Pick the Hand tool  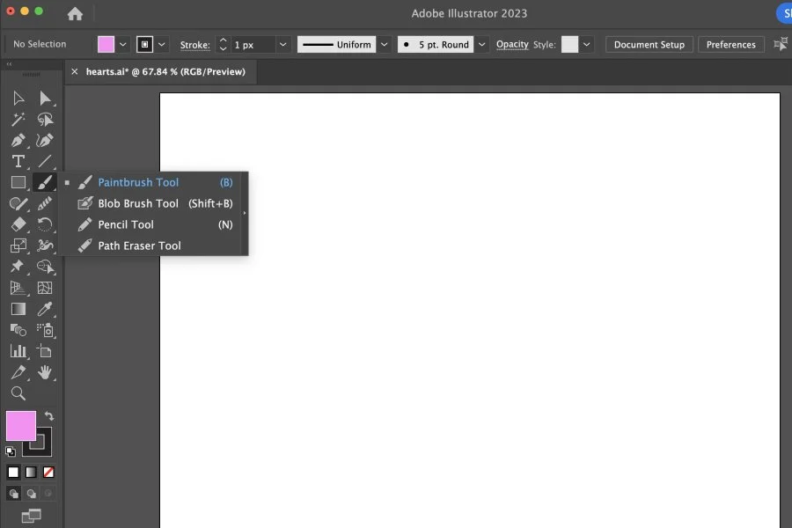pyautogui.click(x=45, y=372)
